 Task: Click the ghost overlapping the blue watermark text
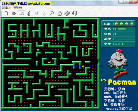coord(83,66)
